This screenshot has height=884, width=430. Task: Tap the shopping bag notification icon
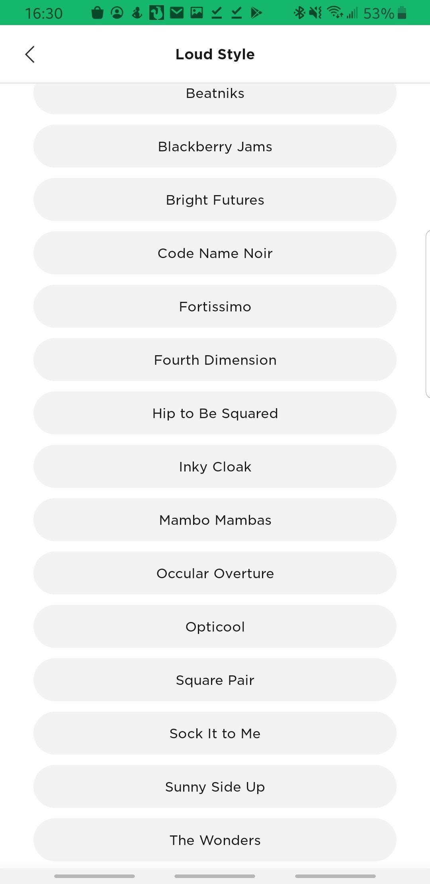click(x=97, y=13)
